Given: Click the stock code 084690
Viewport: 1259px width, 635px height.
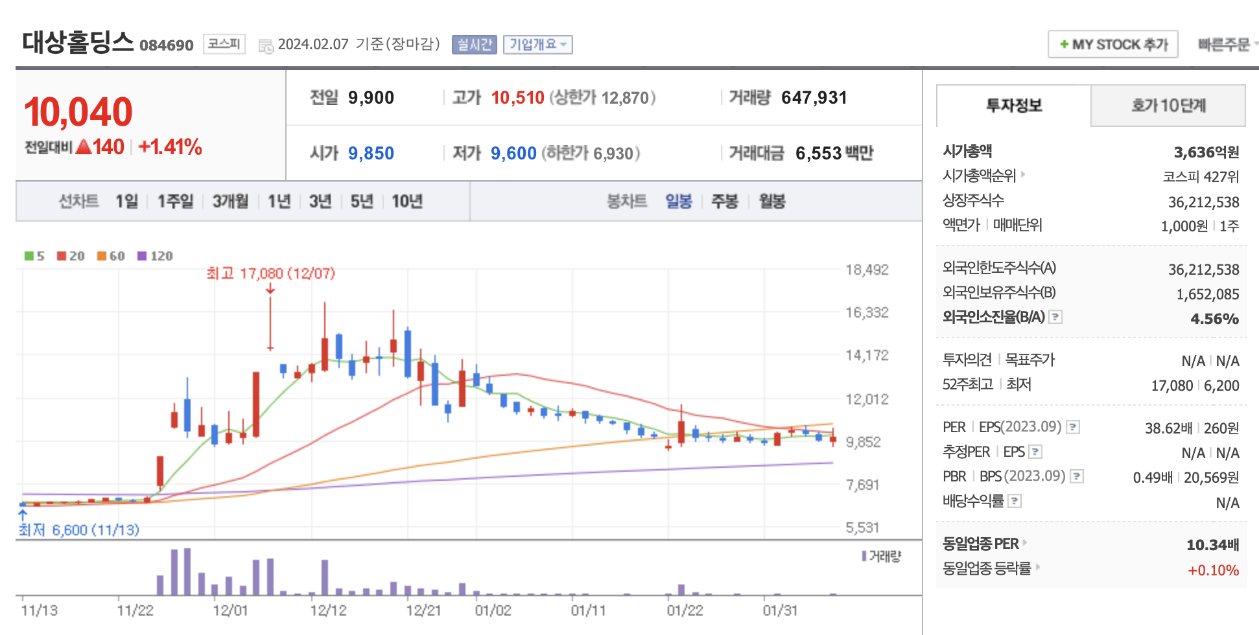Looking at the screenshot, I should [x=167, y=45].
